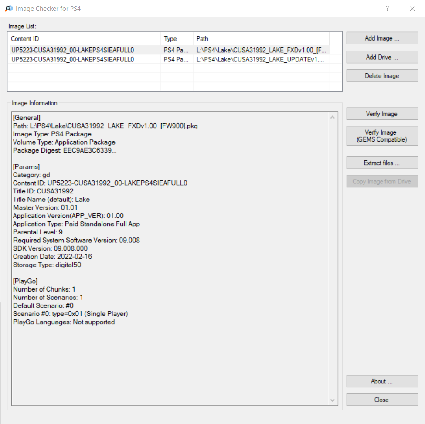Click the Type column header
This screenshot has height=424, width=425.
[x=177, y=39]
